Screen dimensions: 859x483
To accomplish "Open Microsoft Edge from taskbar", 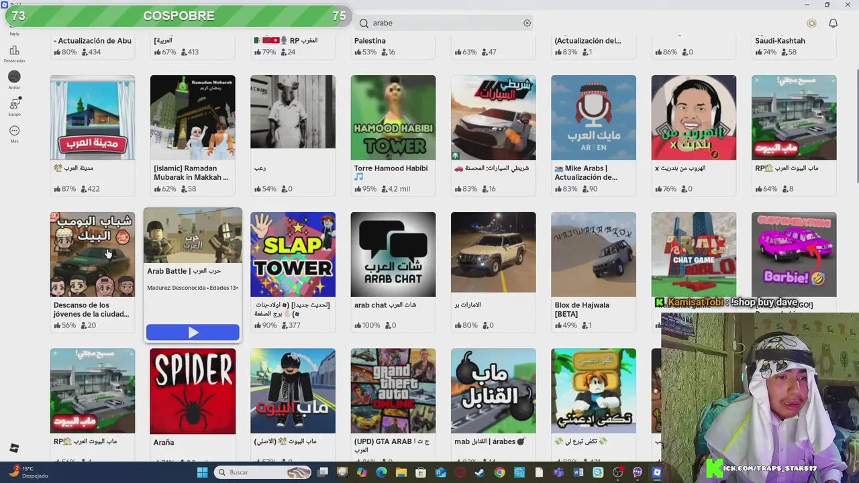I will pos(382,472).
